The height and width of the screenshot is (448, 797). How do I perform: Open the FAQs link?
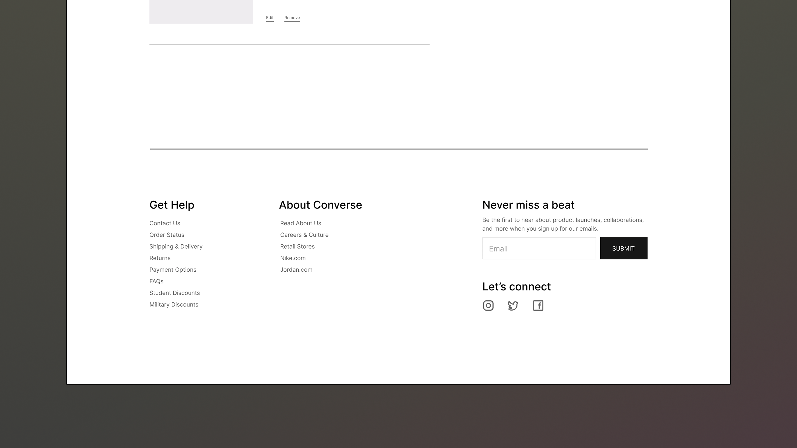click(x=156, y=281)
